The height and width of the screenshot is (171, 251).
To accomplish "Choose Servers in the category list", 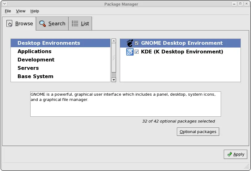I will click(28, 68).
